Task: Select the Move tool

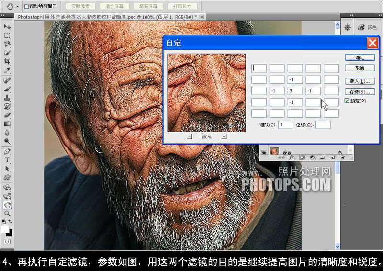Action: pos(7,26)
